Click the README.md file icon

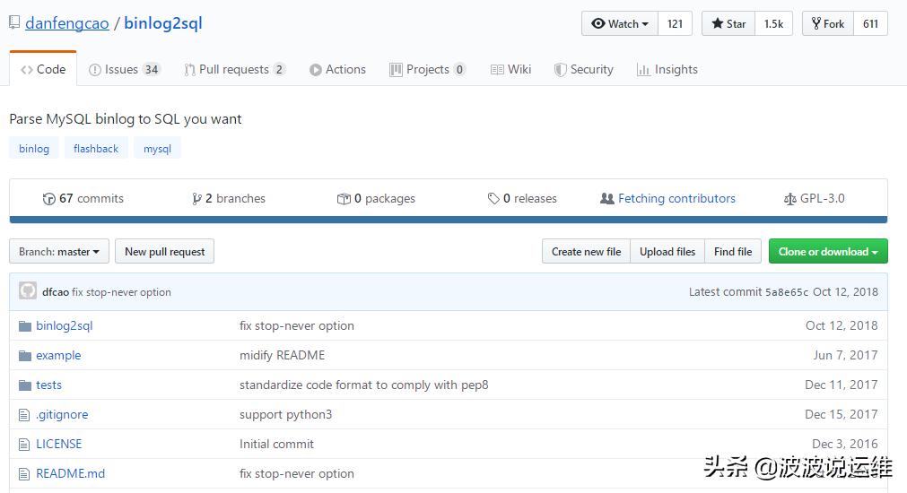[25, 474]
